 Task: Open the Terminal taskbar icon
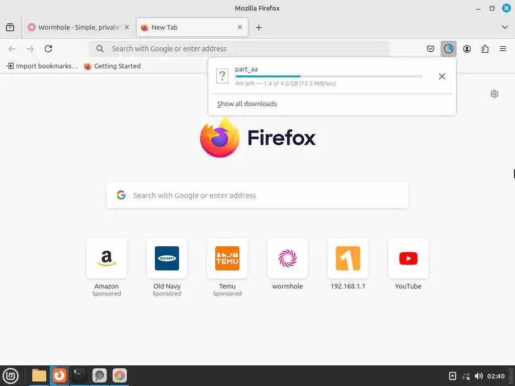click(79, 375)
